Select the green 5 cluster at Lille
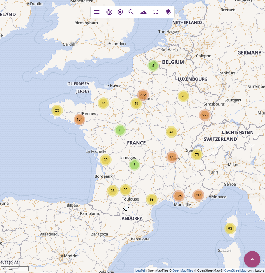Viewport: 265px width, 273px height. [153, 66]
